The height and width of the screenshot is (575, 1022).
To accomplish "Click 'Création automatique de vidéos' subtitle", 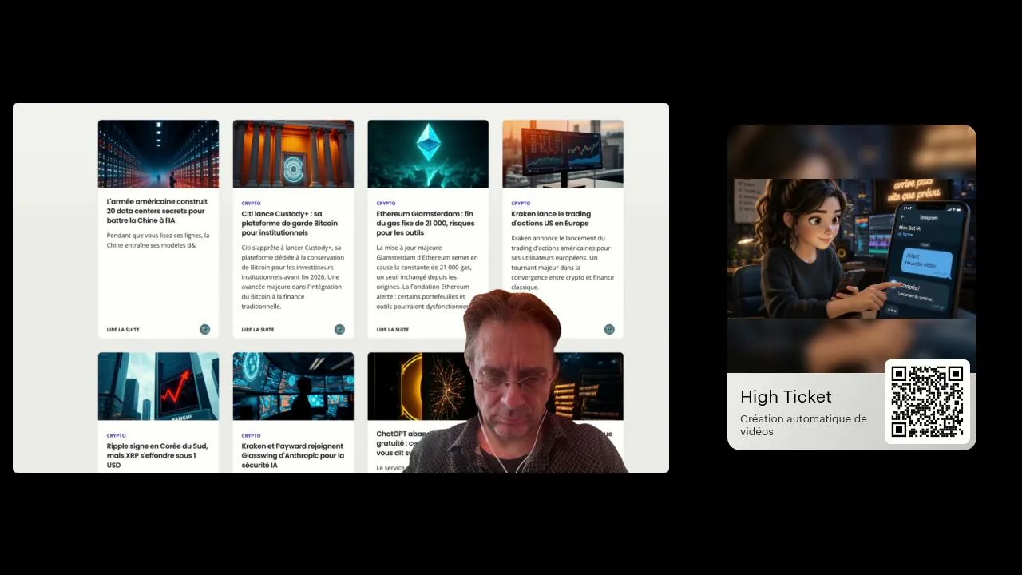I will [803, 425].
